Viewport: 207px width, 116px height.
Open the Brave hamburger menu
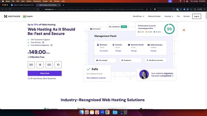(205, 9)
